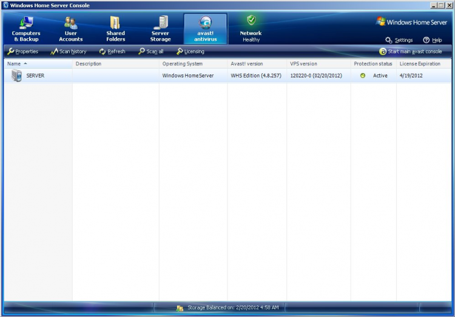Click the 'Active' protection status text
Screen dimensions: 455x317
pos(380,76)
